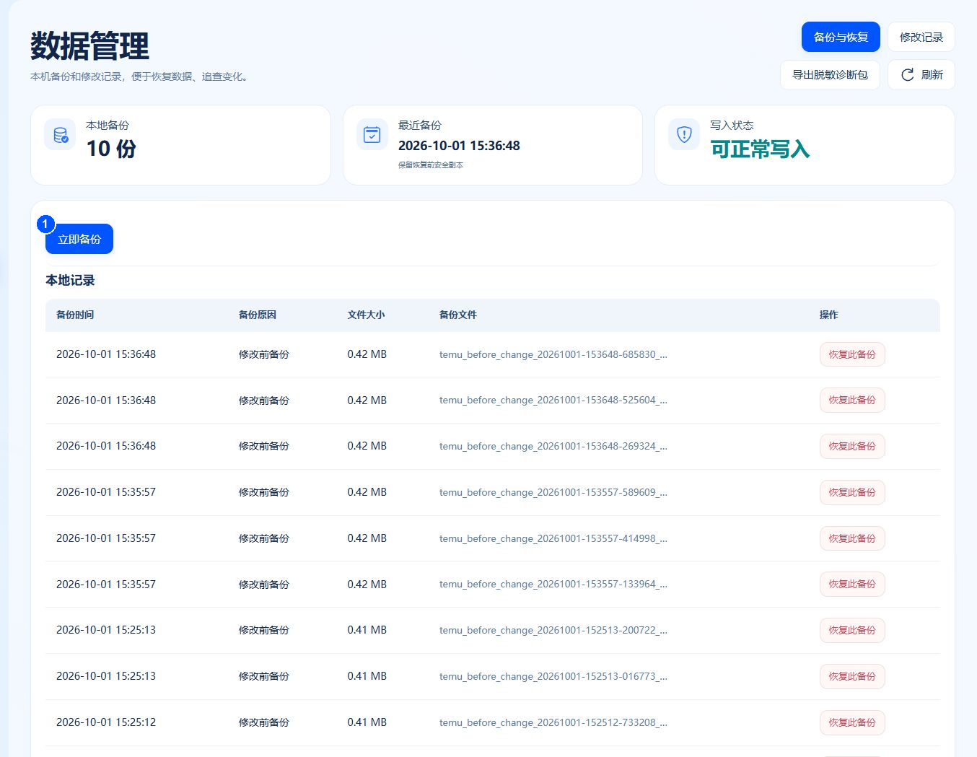The image size is (977, 757).
Task: Click the 备份文件 column header
Action: tap(458, 315)
